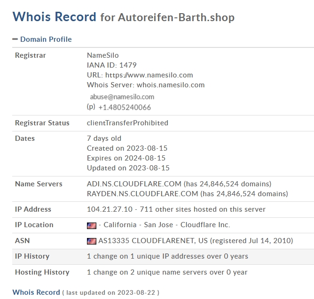Click the IP Location row label
Image resolution: width=314 pixels, height=299 pixels.
click(x=34, y=225)
